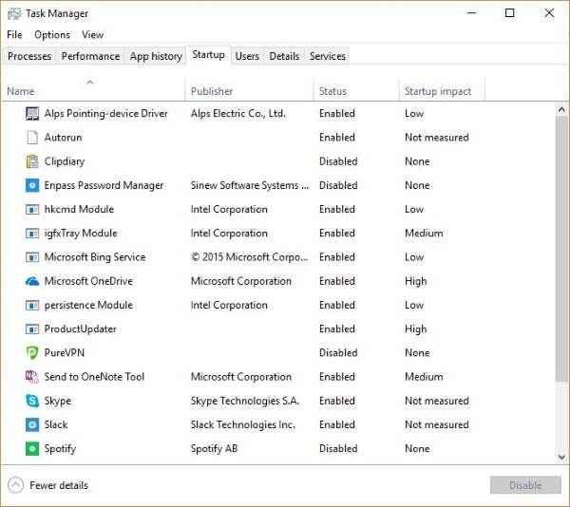Click the Enpass Password Manager icon

pos(32,185)
